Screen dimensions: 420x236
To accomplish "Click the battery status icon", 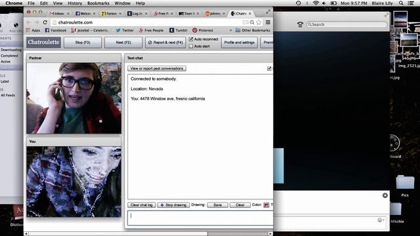I will (x=333, y=3).
